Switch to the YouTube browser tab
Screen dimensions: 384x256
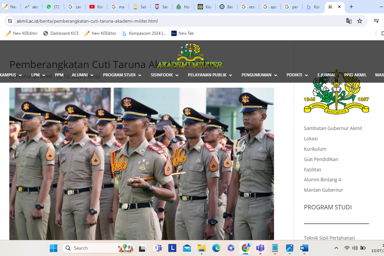[x=97, y=7]
